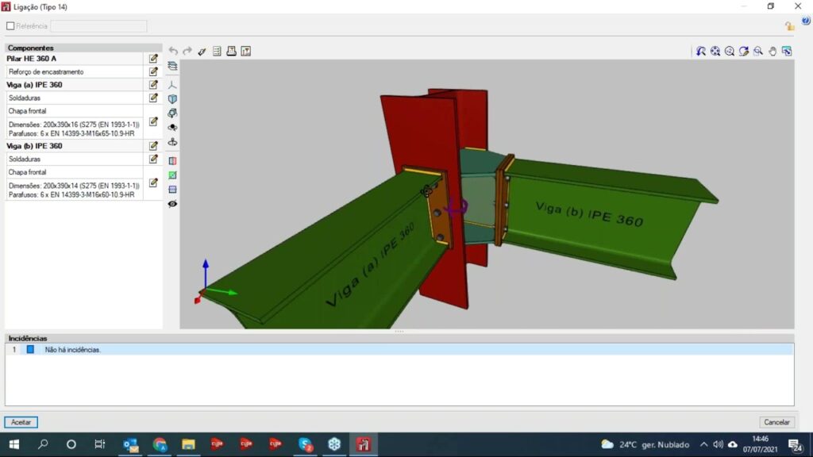
Task: Click the Aceitar button
Action: (x=21, y=422)
